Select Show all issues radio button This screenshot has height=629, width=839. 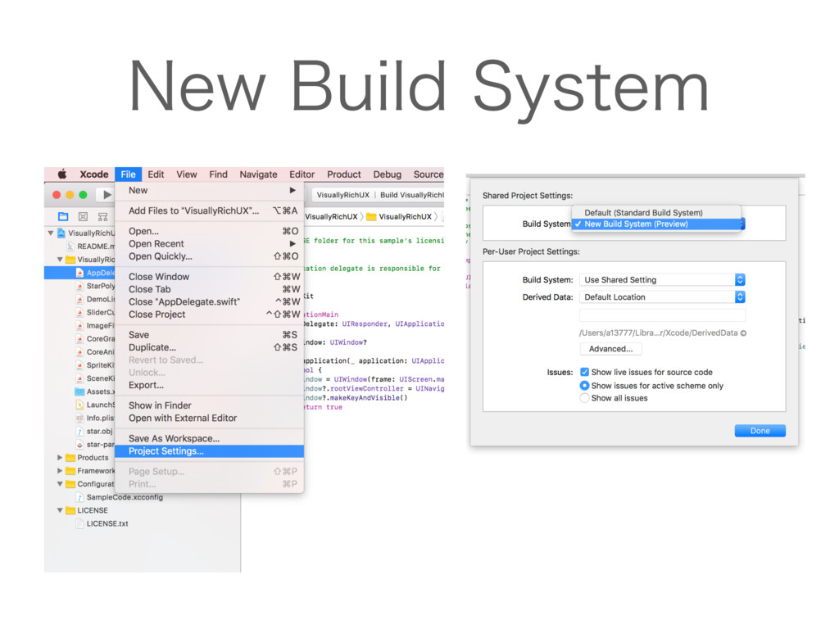pyautogui.click(x=584, y=398)
